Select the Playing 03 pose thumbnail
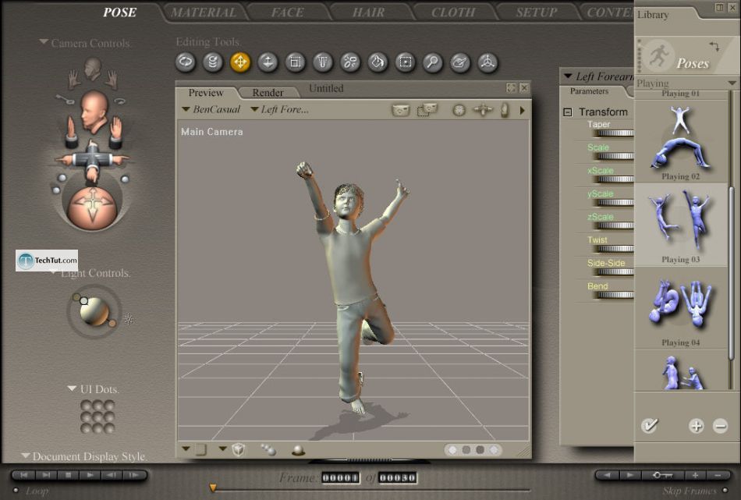Image resolution: width=741 pixels, height=500 pixels. coord(680,225)
